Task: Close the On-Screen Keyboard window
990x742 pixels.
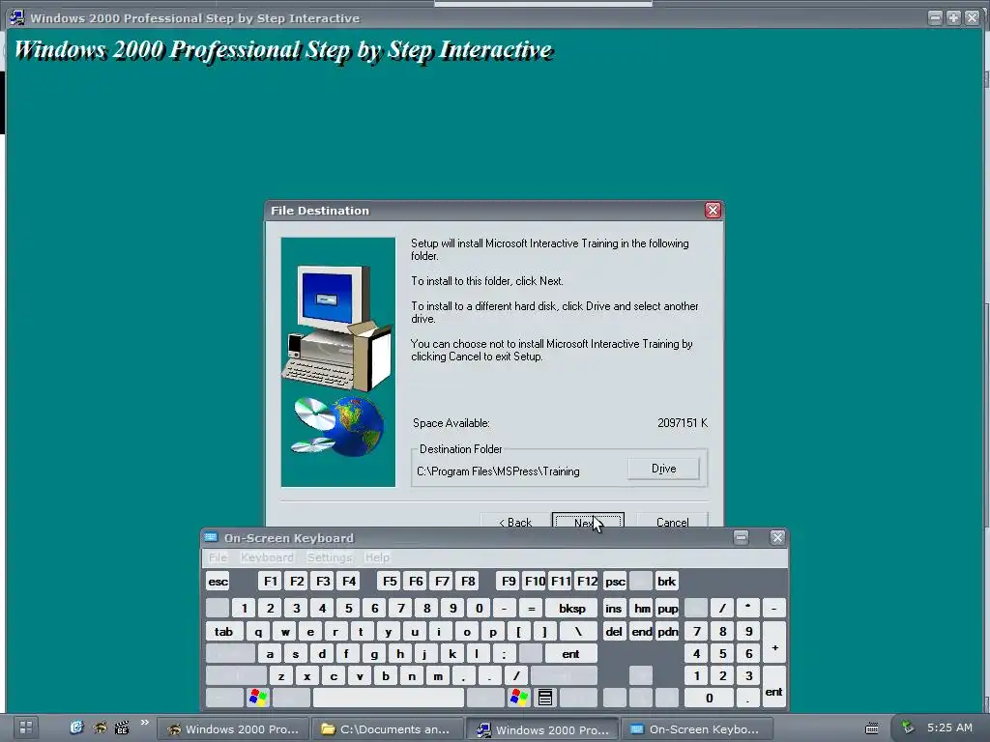Action: tap(777, 537)
